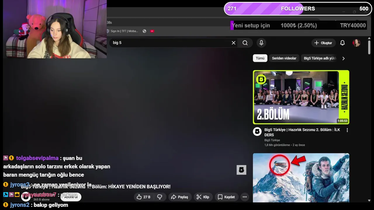Save video using Kaydet button
Image resolution: width=374 pixels, height=210 pixels.
click(x=226, y=197)
